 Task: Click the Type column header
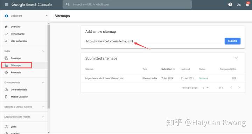pyautogui.click(x=145, y=69)
